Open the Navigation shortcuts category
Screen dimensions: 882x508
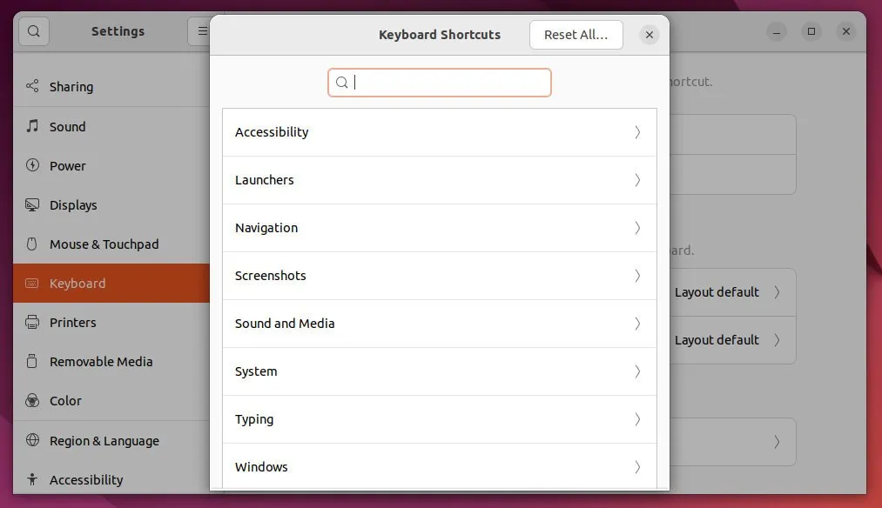coord(439,228)
